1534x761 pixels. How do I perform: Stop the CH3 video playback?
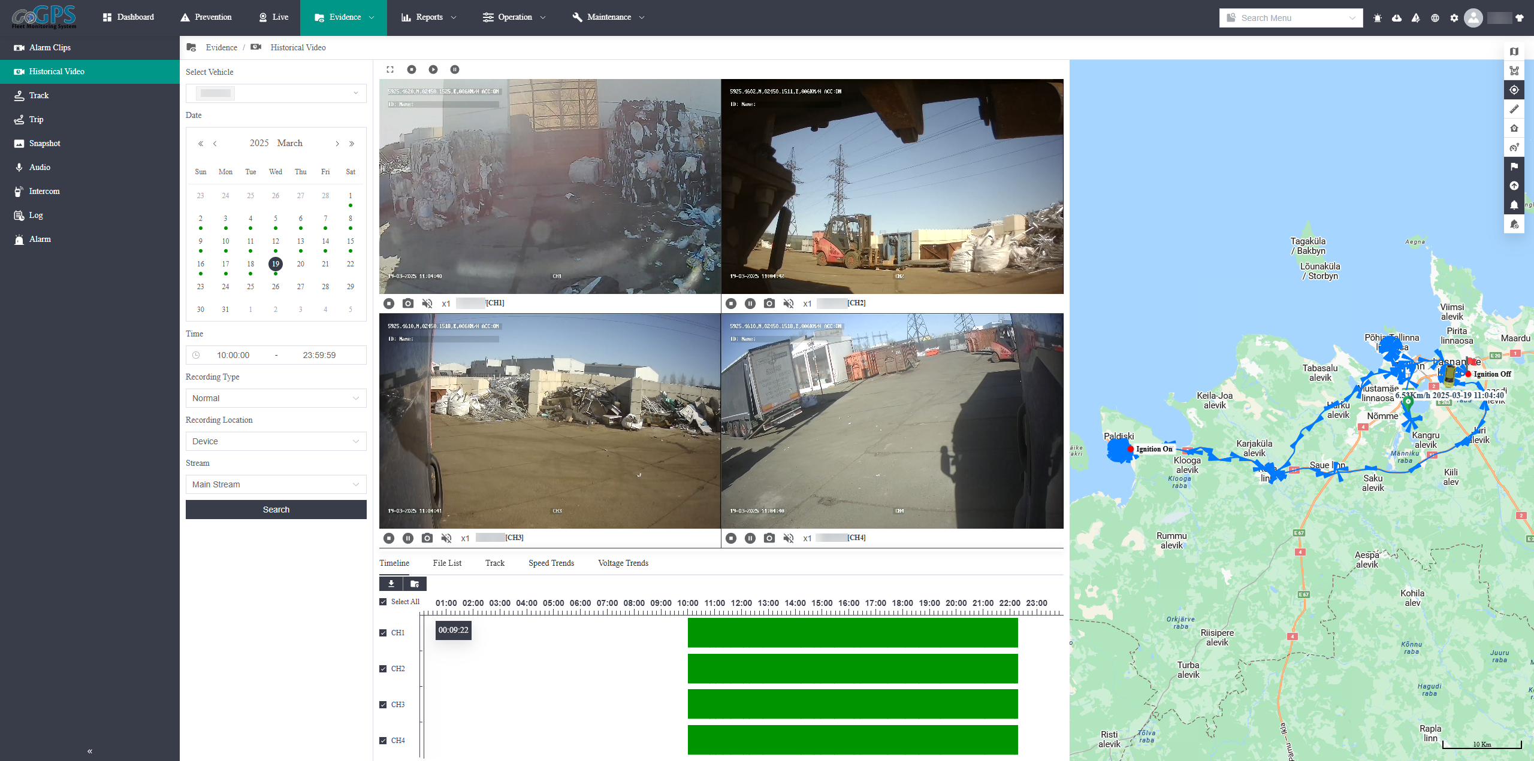tap(389, 538)
